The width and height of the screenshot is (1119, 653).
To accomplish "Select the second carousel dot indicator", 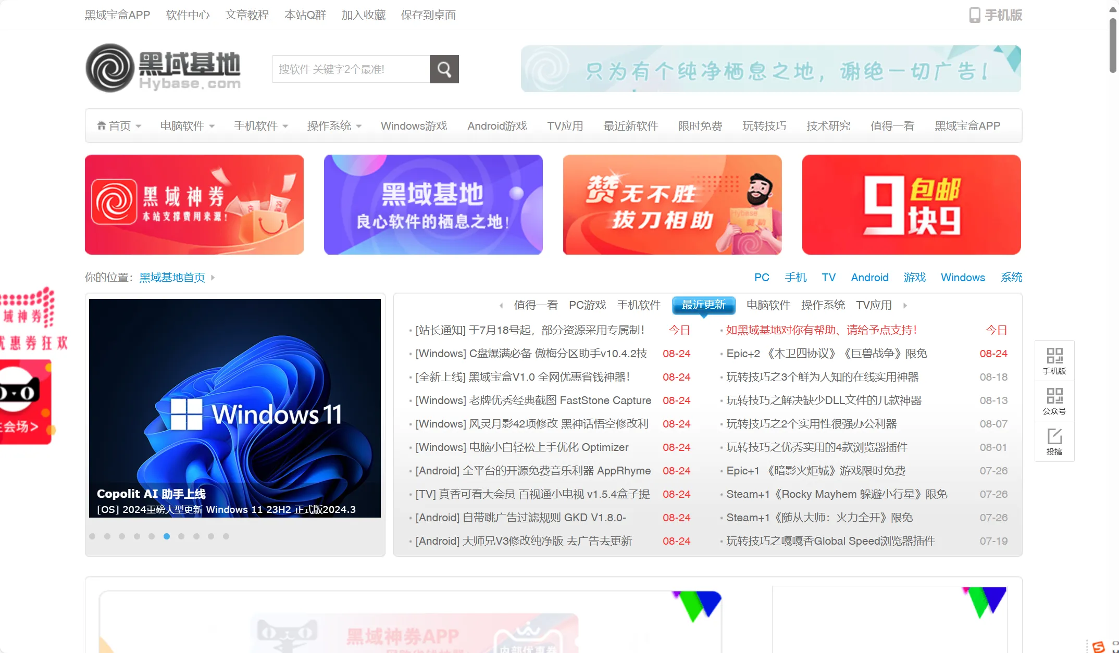I will pos(107,536).
